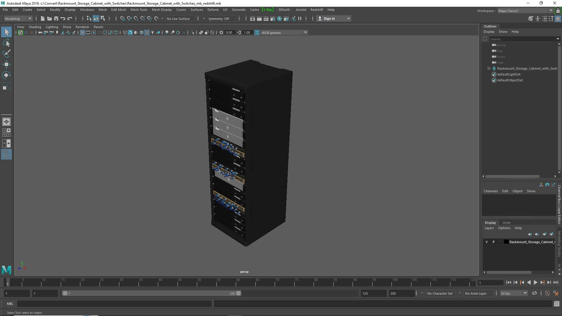Expand the Rackmount_Storage_Cabinet outliner node

pyautogui.click(x=489, y=68)
